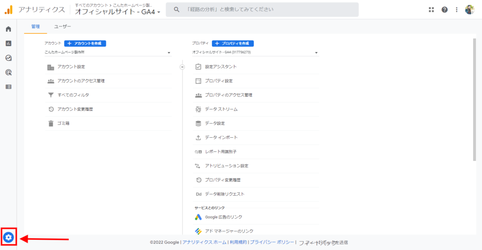The width and height of the screenshot is (482, 250).
Task: Switch to the 管理 tab
Action: [36, 27]
